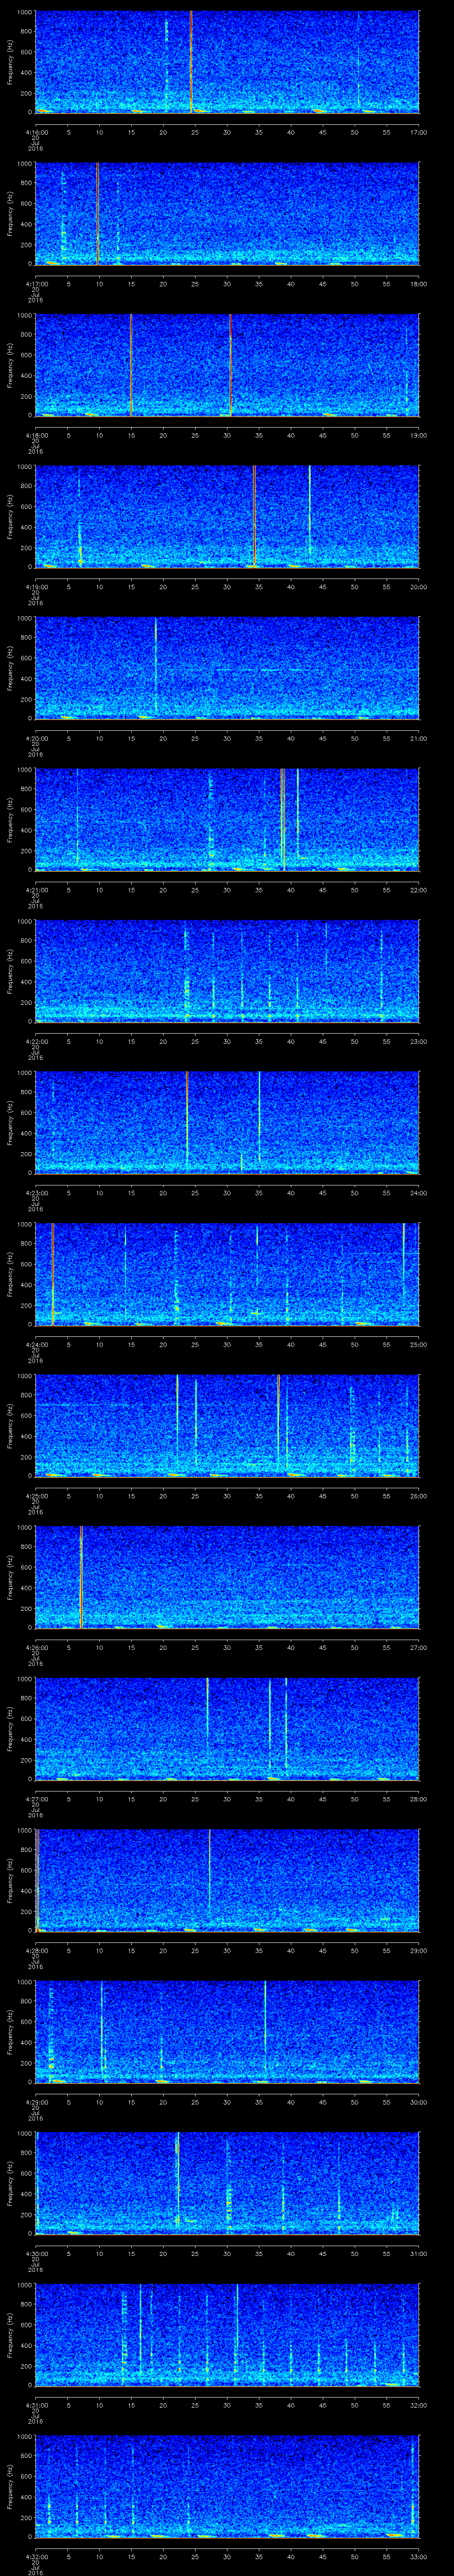Pick the spectrogram panel beginning at 4:27:00
The height and width of the screenshot is (2576, 454).
point(227,1728)
